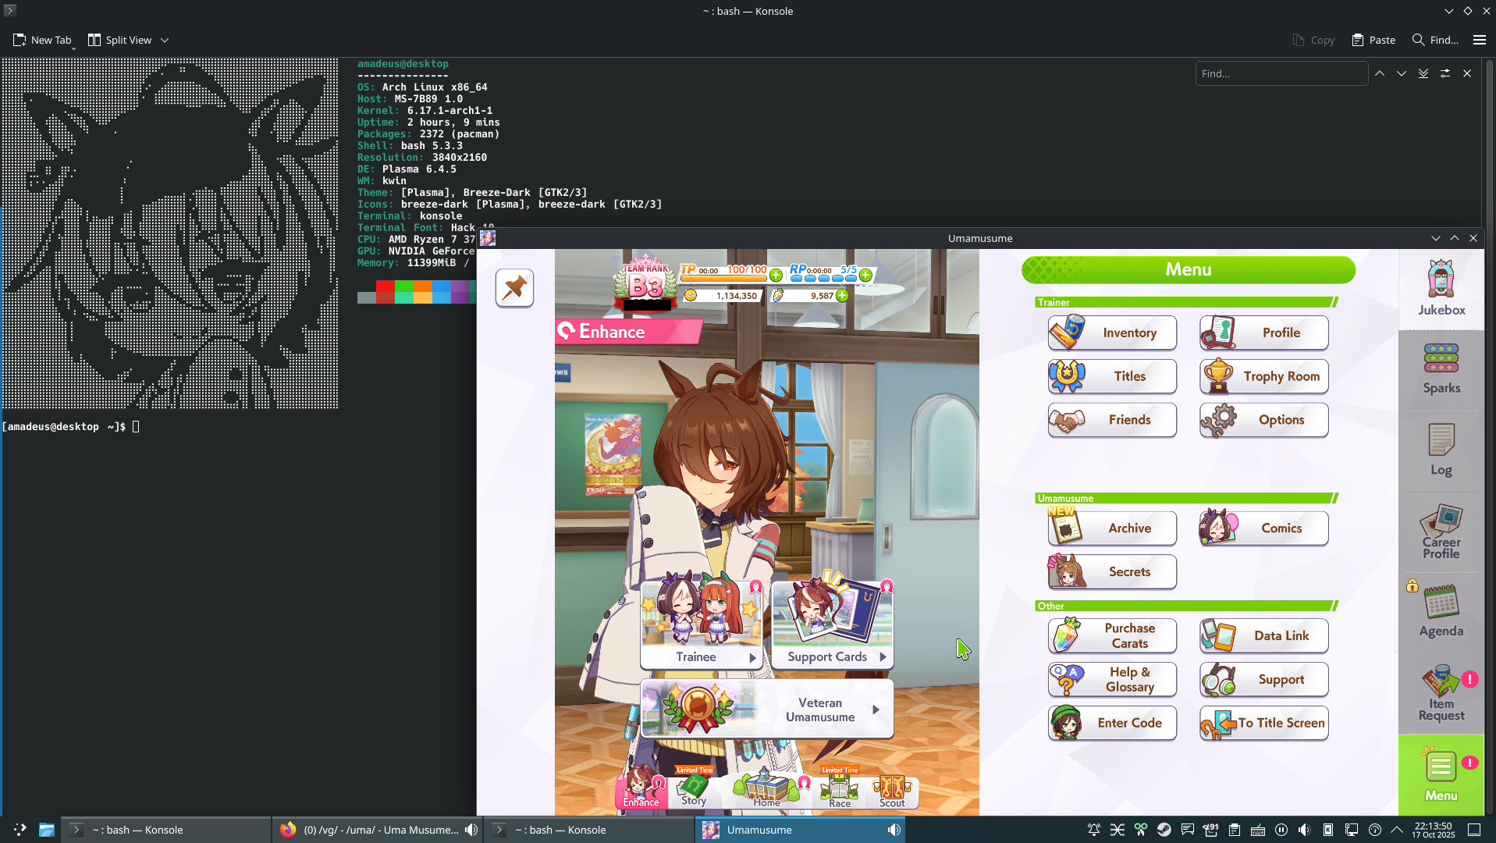Click the media pause tray icon
The height and width of the screenshot is (843, 1496).
point(1281,830)
